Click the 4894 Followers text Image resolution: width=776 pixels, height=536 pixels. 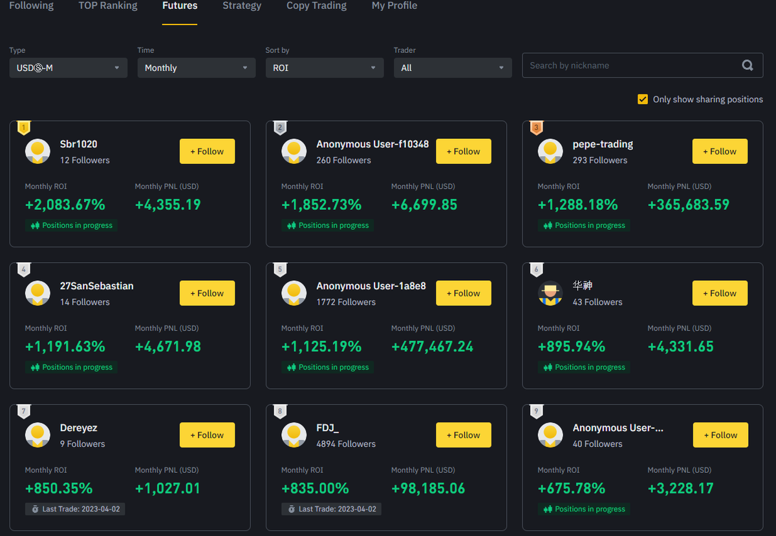346,444
